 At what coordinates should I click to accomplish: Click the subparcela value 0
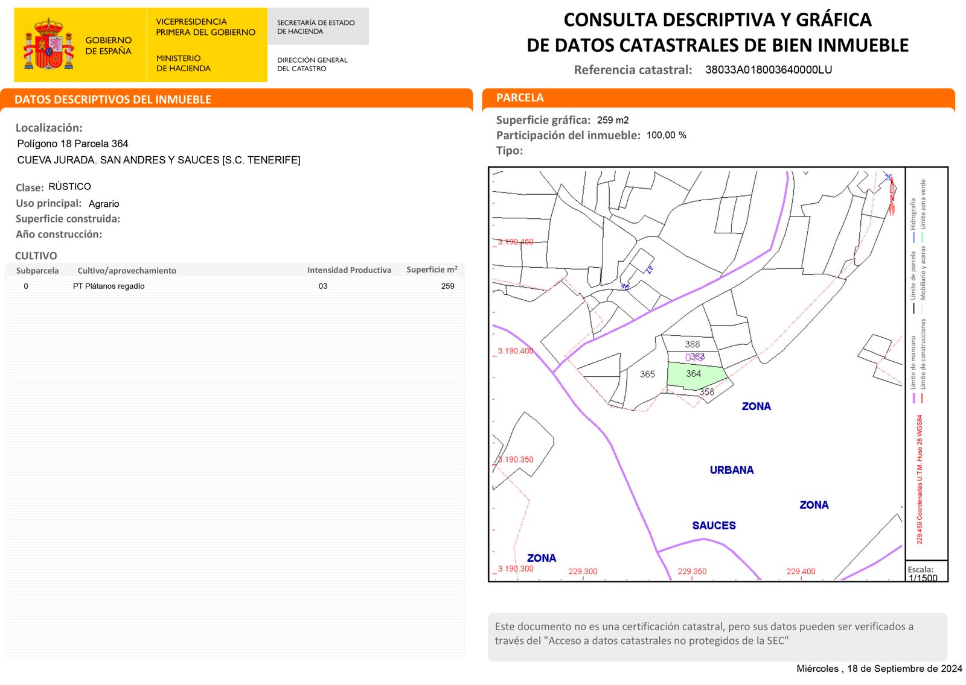26,286
